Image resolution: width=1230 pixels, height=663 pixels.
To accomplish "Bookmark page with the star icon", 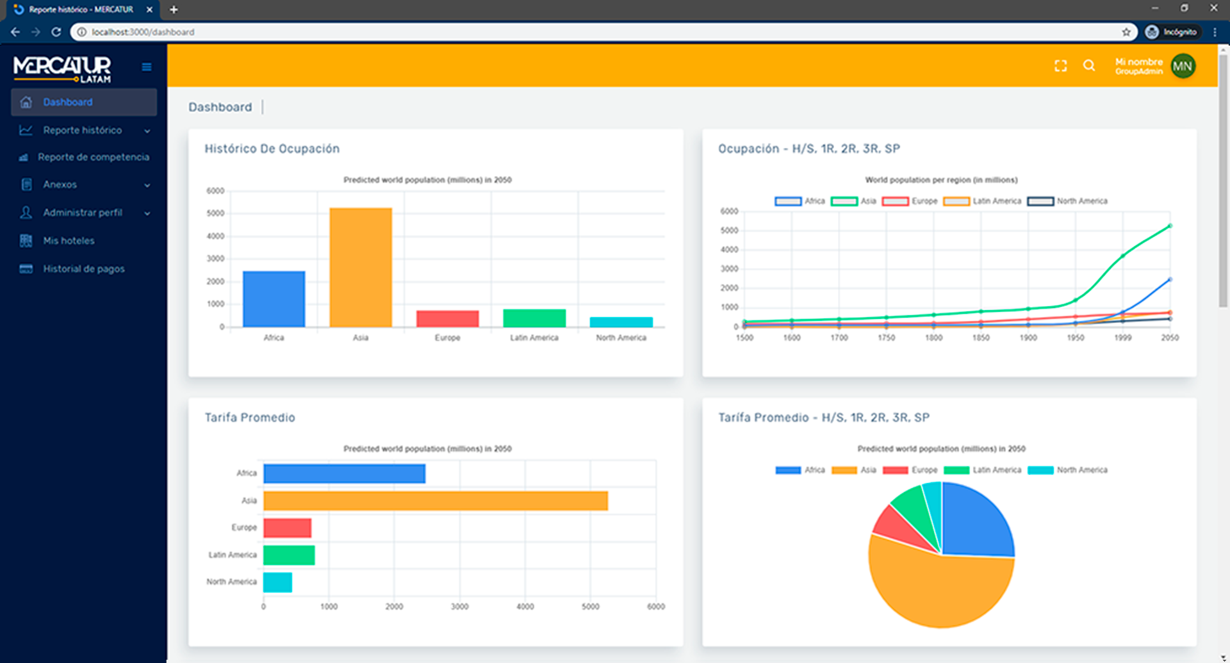I will click(1126, 32).
